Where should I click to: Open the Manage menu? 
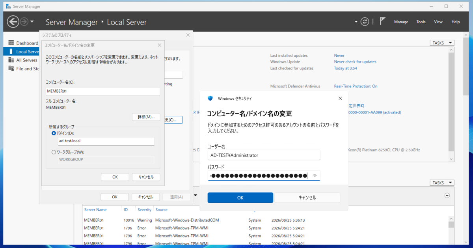coord(401,22)
